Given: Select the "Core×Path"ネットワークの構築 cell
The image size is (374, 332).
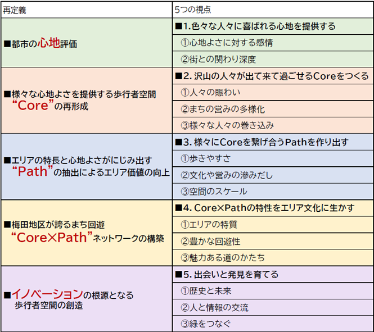Looking at the screenshot, I should pyautogui.click(x=86, y=232).
